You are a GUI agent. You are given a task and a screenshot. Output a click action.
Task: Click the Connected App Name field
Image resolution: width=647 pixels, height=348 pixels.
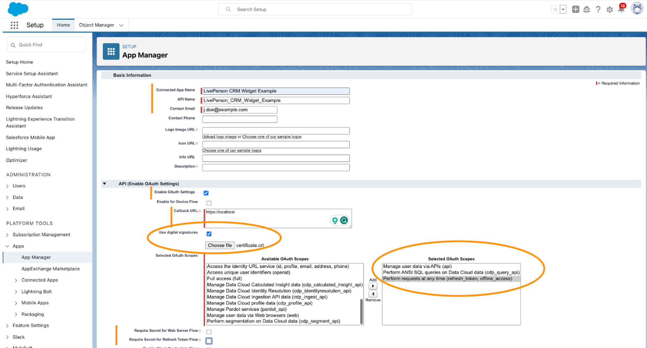[276, 91]
